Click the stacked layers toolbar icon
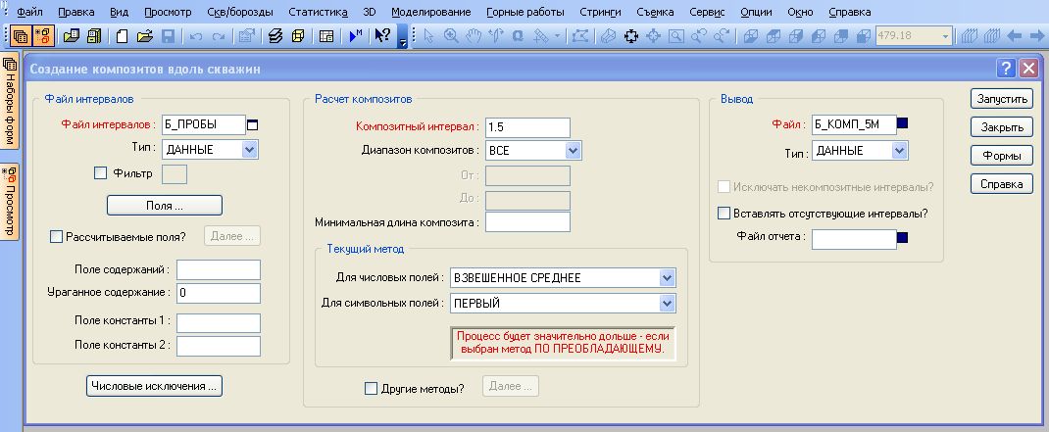This screenshot has width=1049, height=432. click(276, 36)
